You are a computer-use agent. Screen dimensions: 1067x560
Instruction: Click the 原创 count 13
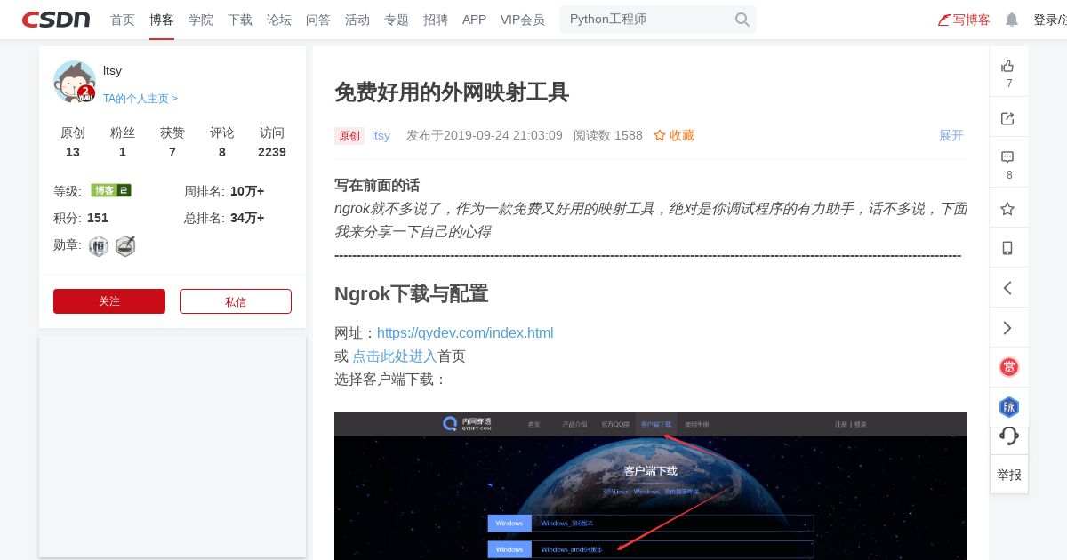pos(73,152)
